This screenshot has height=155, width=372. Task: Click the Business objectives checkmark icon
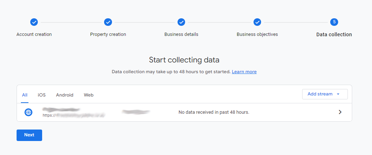[257, 22]
